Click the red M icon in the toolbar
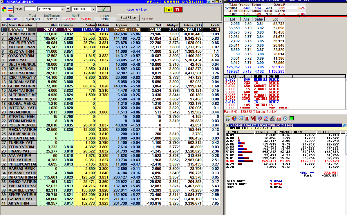 (253, 119)
